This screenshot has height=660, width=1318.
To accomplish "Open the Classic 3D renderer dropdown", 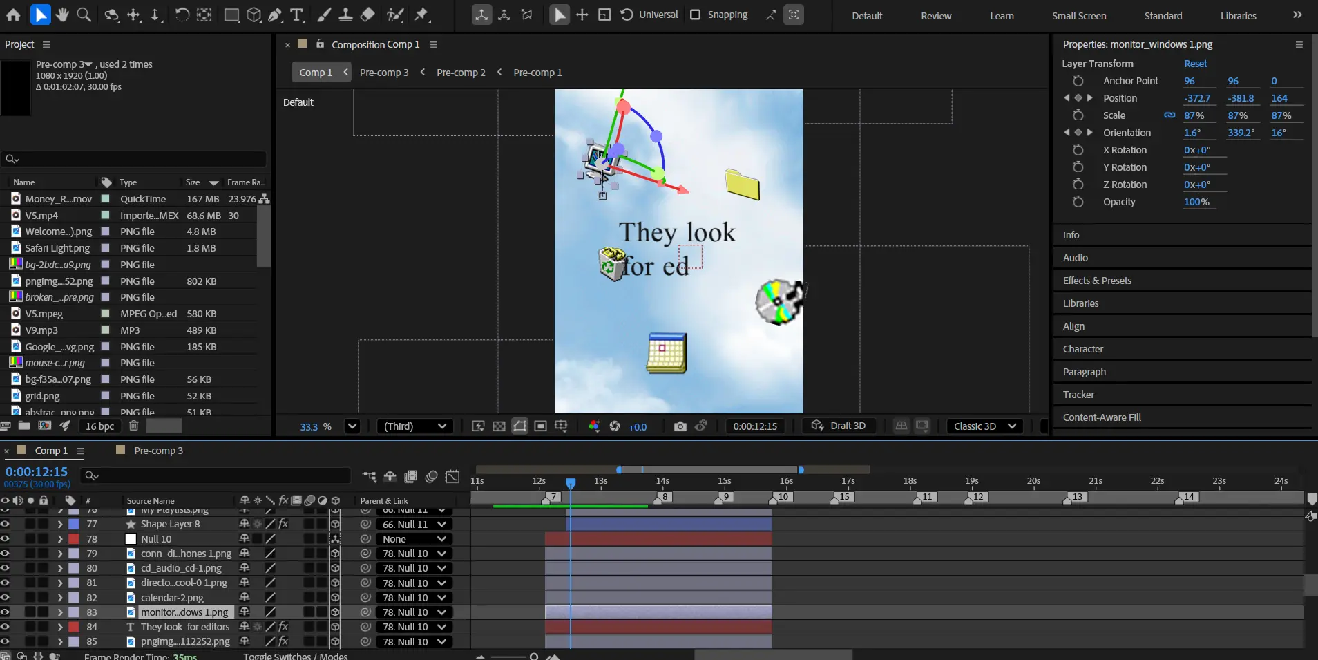I will point(984,426).
